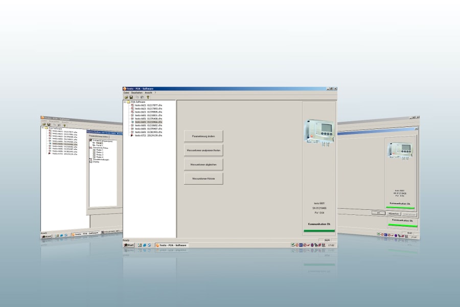Click Messumformer analysieren/testen
460x307 pixels.
[x=203, y=150]
